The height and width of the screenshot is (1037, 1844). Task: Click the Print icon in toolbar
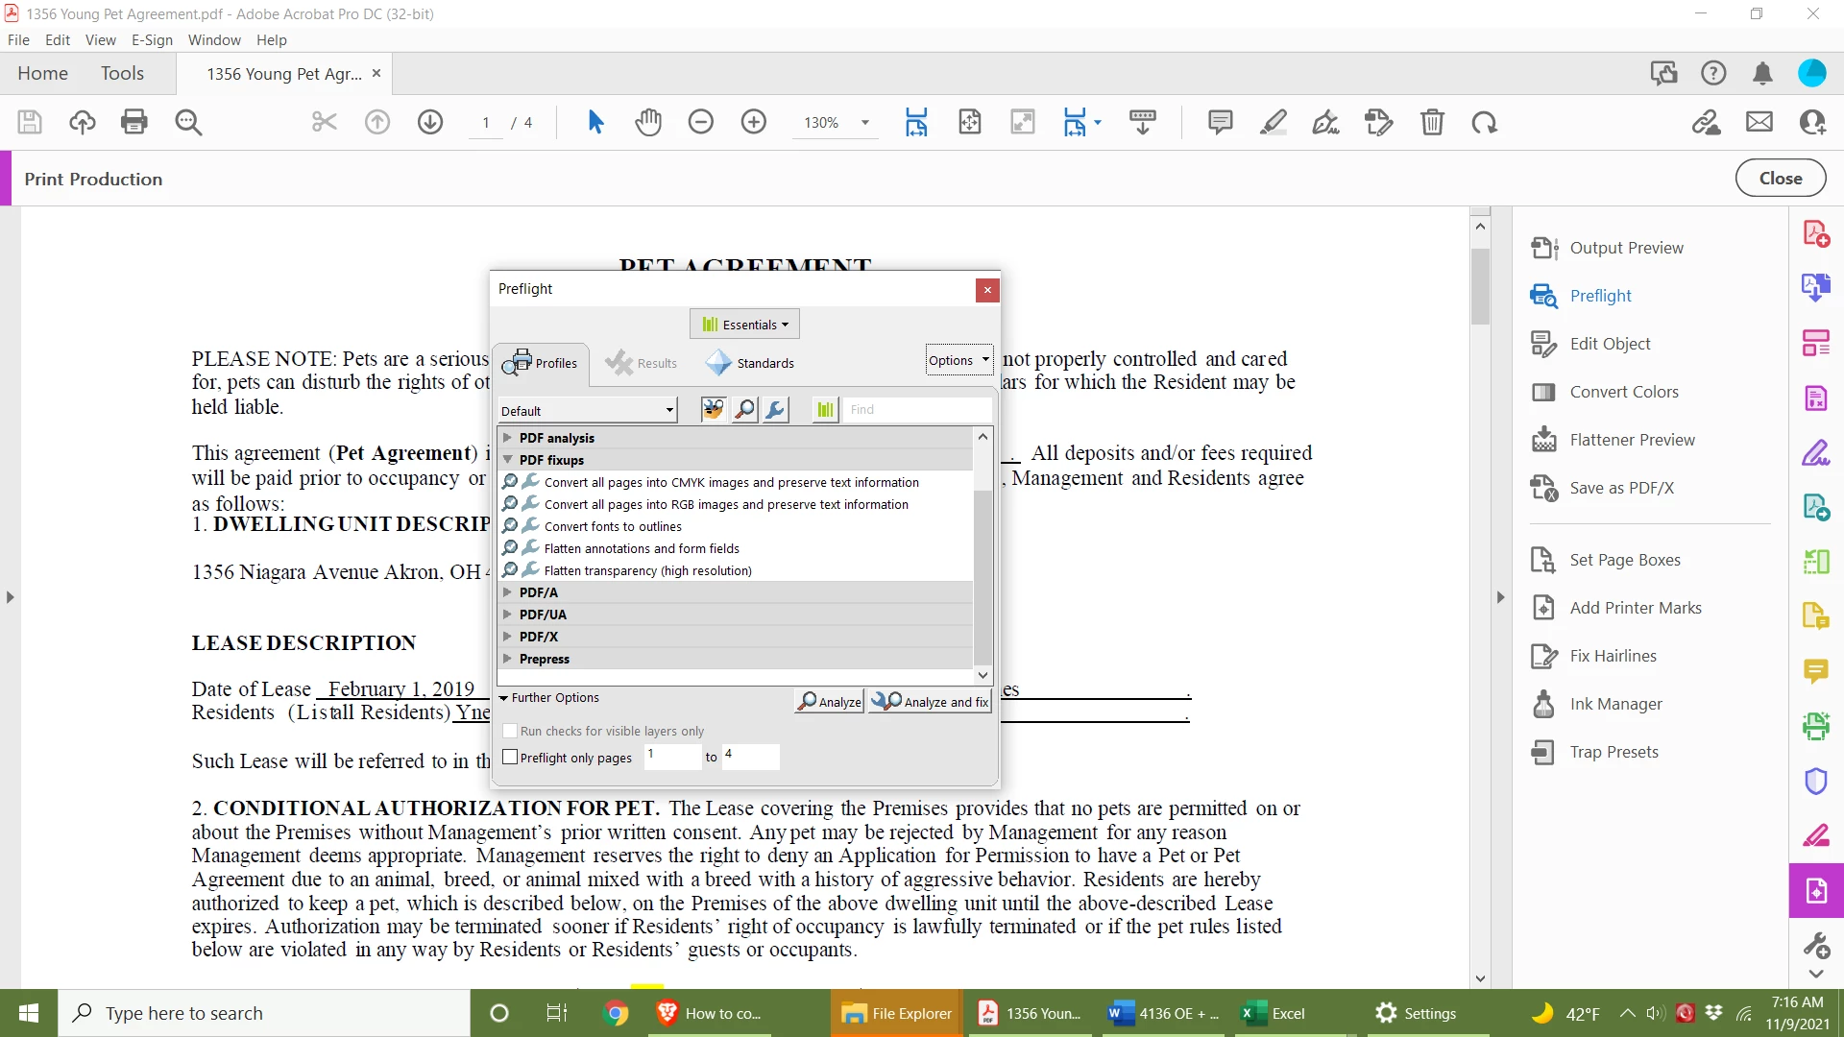coord(134,122)
